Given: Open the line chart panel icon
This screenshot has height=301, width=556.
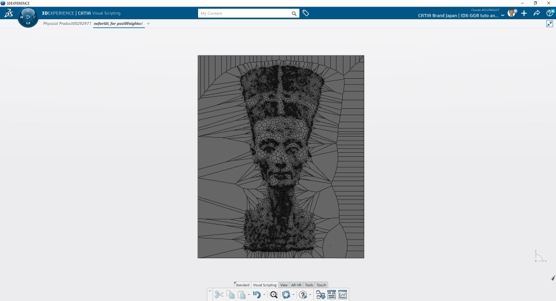Looking at the screenshot, I should click(342, 295).
